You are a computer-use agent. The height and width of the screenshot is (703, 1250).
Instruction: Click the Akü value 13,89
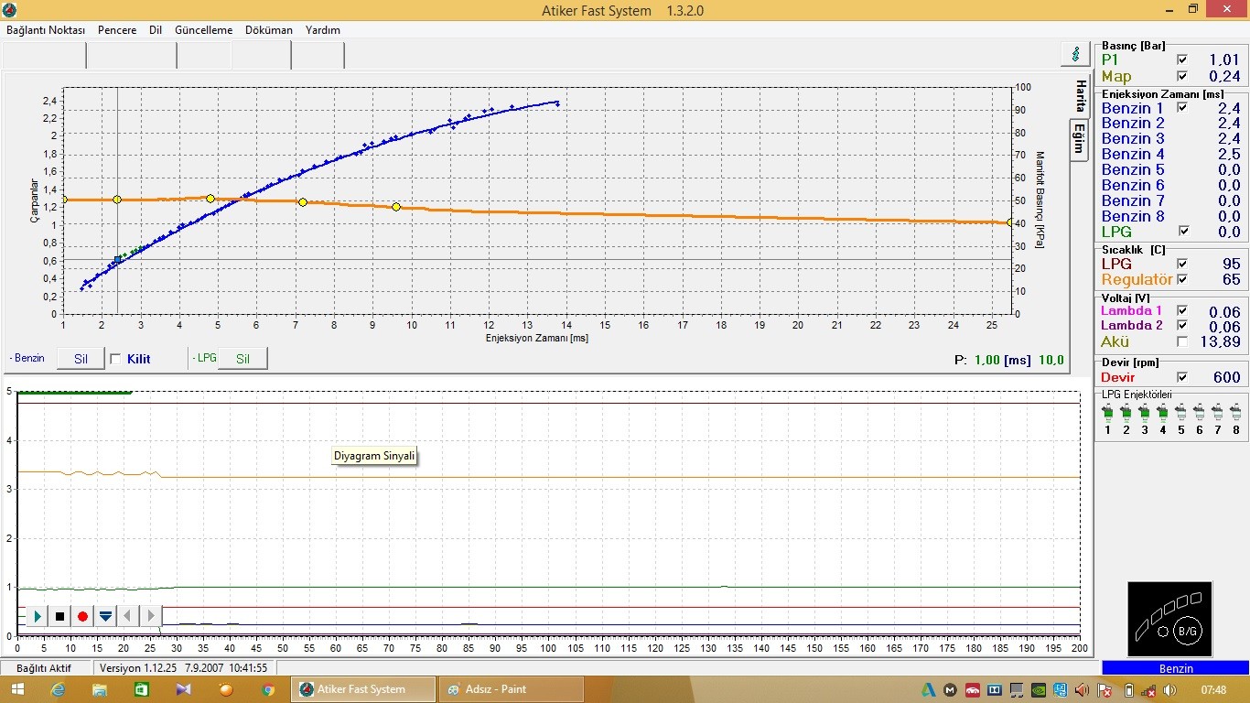pyautogui.click(x=1219, y=341)
